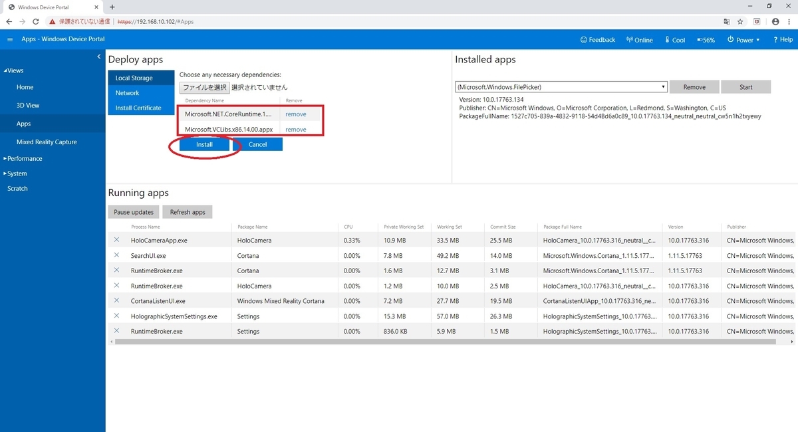
Task: Select Apps in the sidebar
Action: pyautogui.click(x=53, y=124)
